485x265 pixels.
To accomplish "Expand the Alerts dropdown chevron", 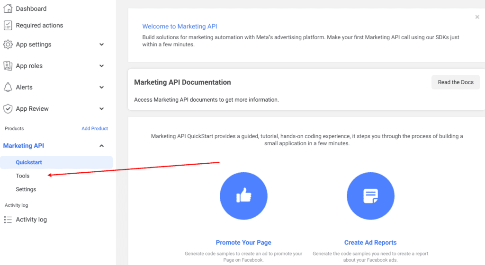I will pos(101,88).
